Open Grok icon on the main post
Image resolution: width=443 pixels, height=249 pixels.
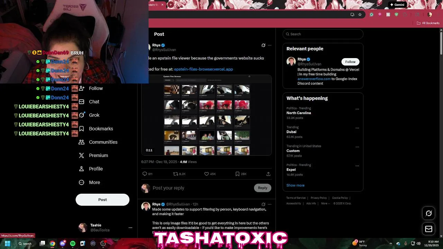point(263,45)
